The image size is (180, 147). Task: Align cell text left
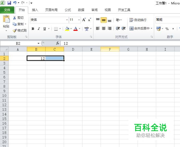(98, 28)
